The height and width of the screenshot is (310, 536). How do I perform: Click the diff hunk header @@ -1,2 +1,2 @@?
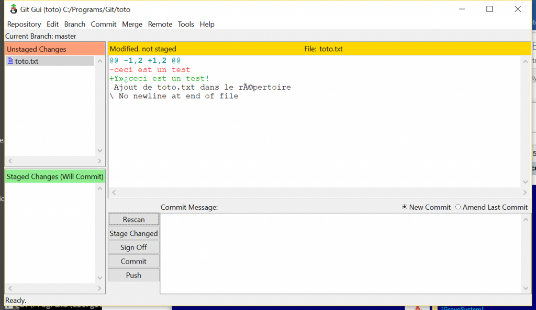[x=145, y=61]
